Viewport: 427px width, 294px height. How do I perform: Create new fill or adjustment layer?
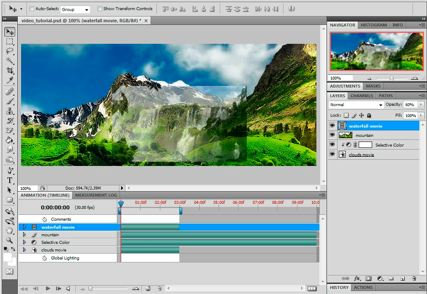pos(380,278)
